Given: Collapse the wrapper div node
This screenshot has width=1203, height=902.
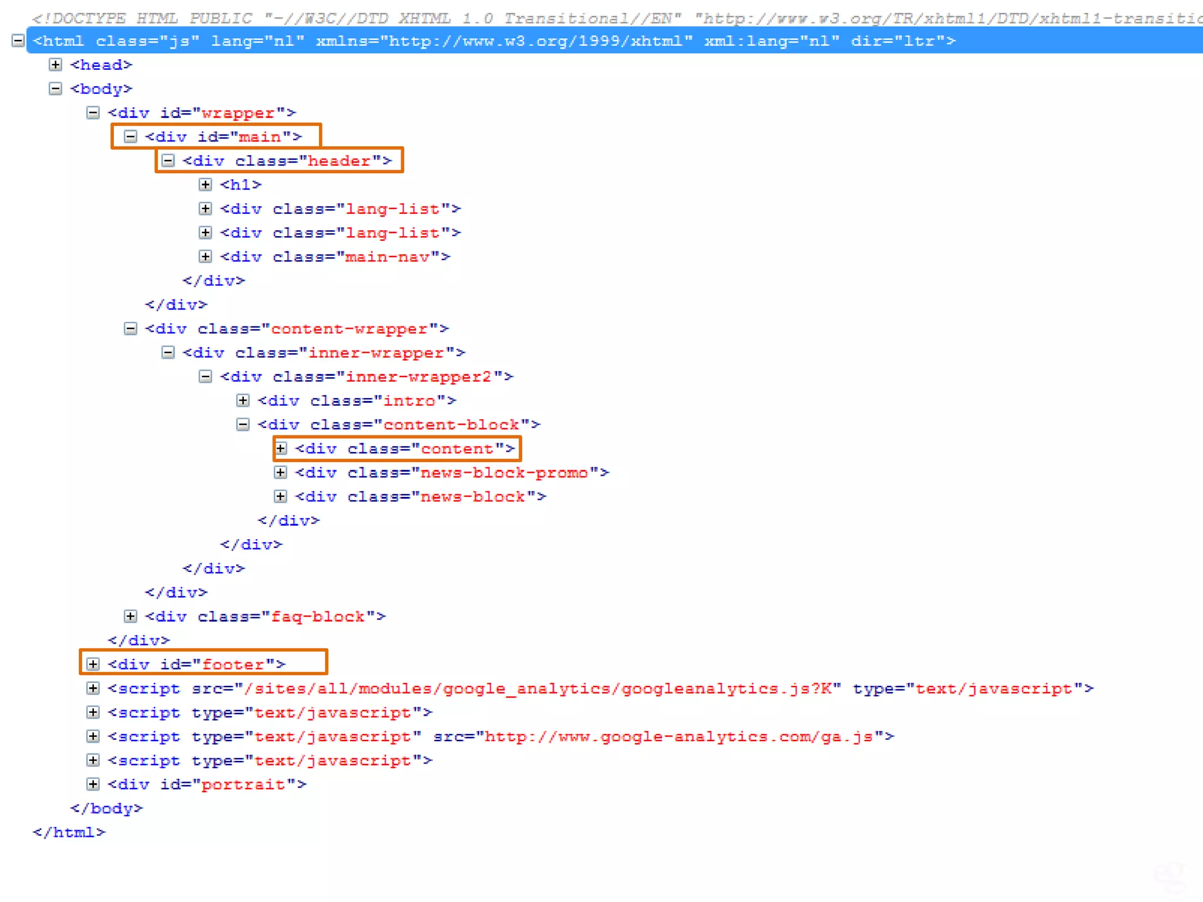Looking at the screenshot, I should [x=93, y=113].
